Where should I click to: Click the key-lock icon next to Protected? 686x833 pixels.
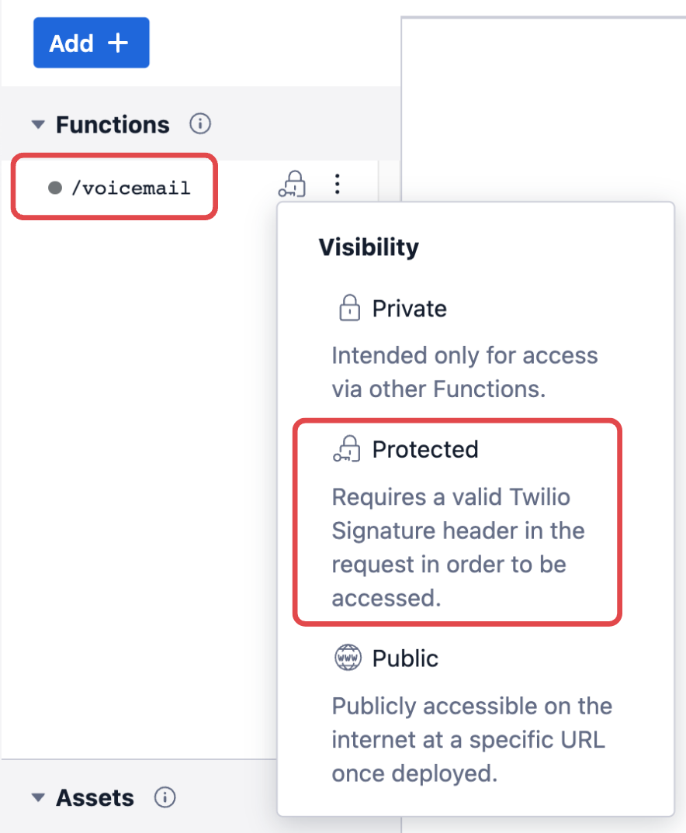tap(348, 449)
